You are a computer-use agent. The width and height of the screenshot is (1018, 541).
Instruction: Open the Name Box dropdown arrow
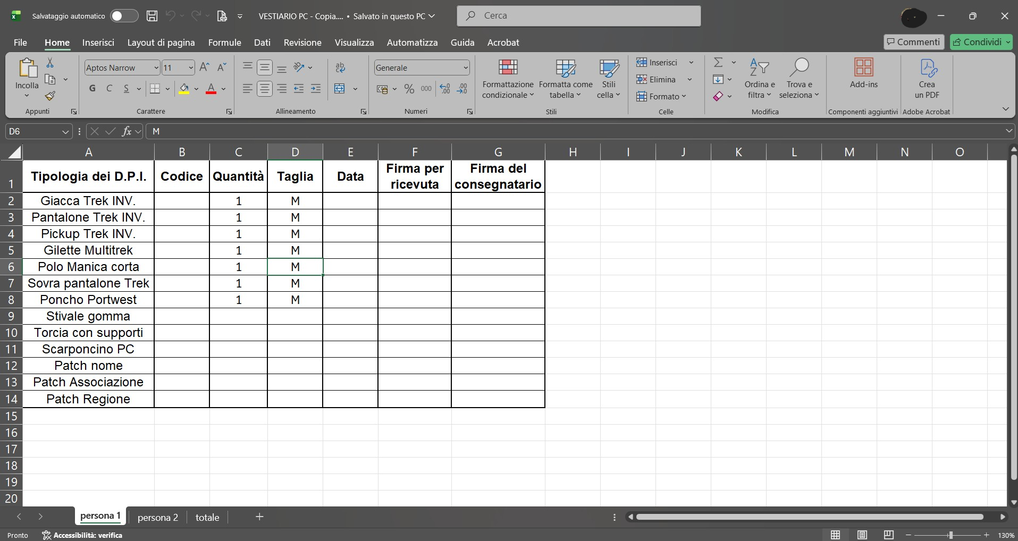point(65,131)
